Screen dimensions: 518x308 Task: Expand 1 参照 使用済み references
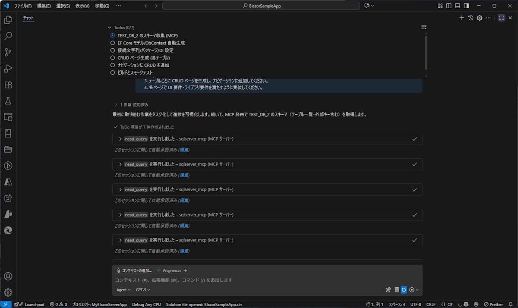[x=131, y=104]
